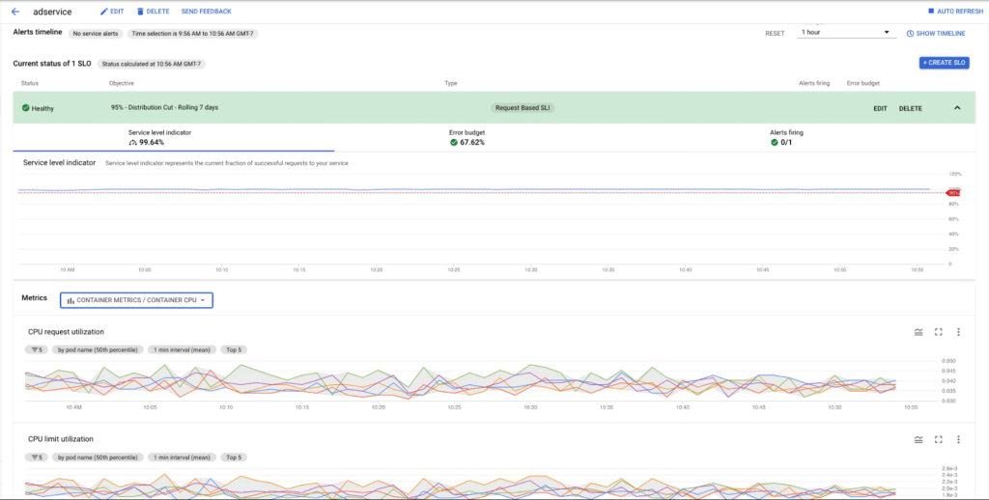Select the Alerts firing tab

(x=786, y=137)
